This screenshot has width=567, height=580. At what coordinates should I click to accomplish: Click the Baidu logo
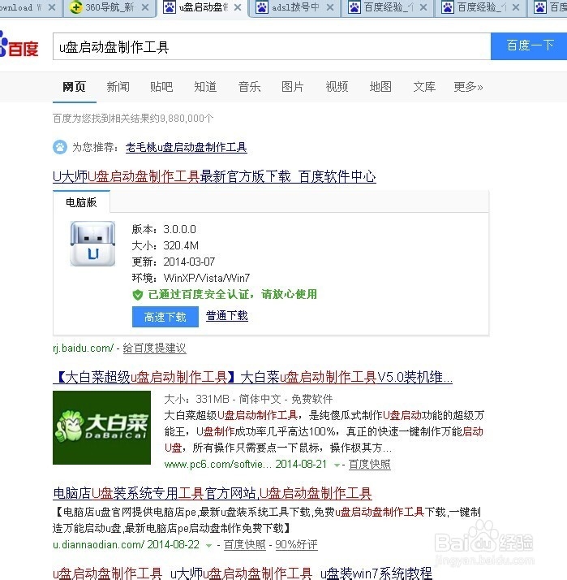tap(19, 45)
